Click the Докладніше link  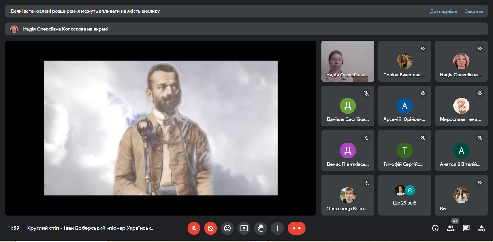point(443,11)
